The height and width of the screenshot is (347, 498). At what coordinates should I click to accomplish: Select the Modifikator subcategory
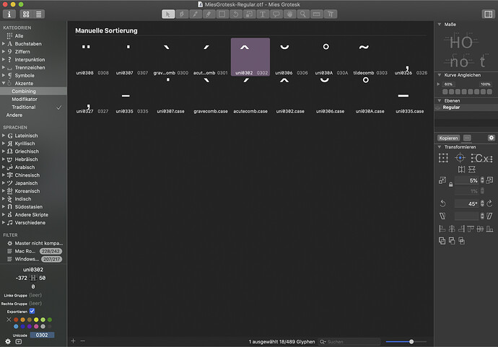[33, 99]
